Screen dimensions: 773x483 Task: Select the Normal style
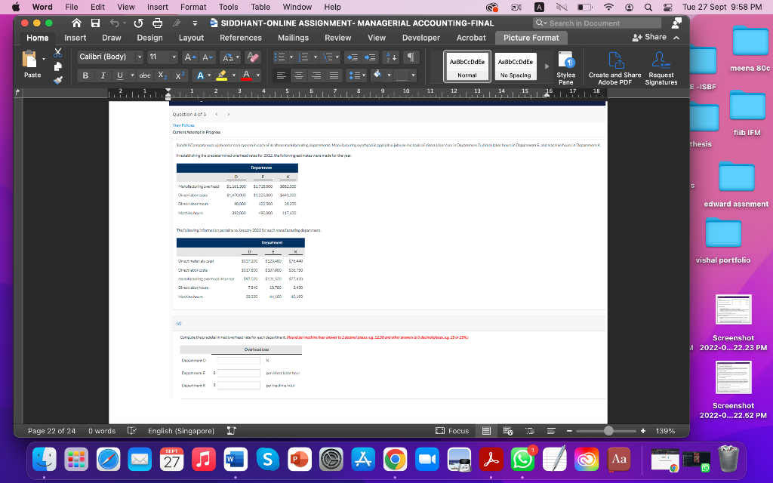pyautogui.click(x=468, y=66)
